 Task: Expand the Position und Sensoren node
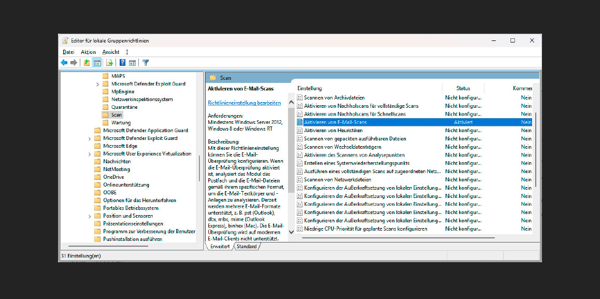(90, 216)
